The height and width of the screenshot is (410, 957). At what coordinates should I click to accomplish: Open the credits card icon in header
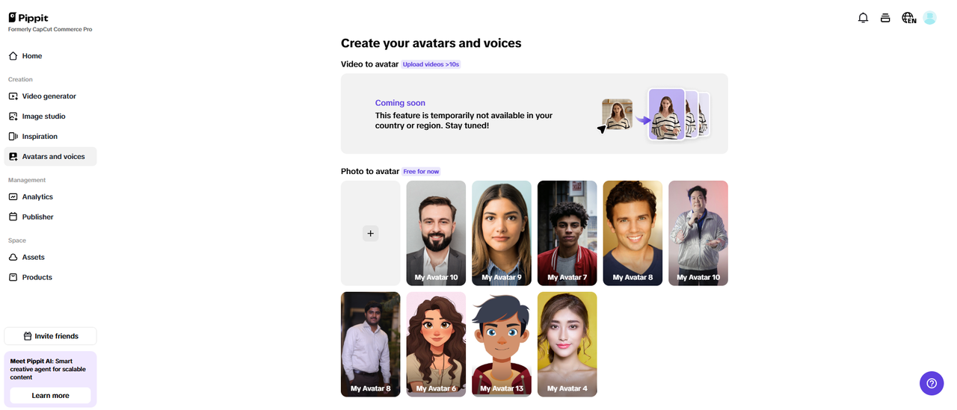click(x=885, y=18)
